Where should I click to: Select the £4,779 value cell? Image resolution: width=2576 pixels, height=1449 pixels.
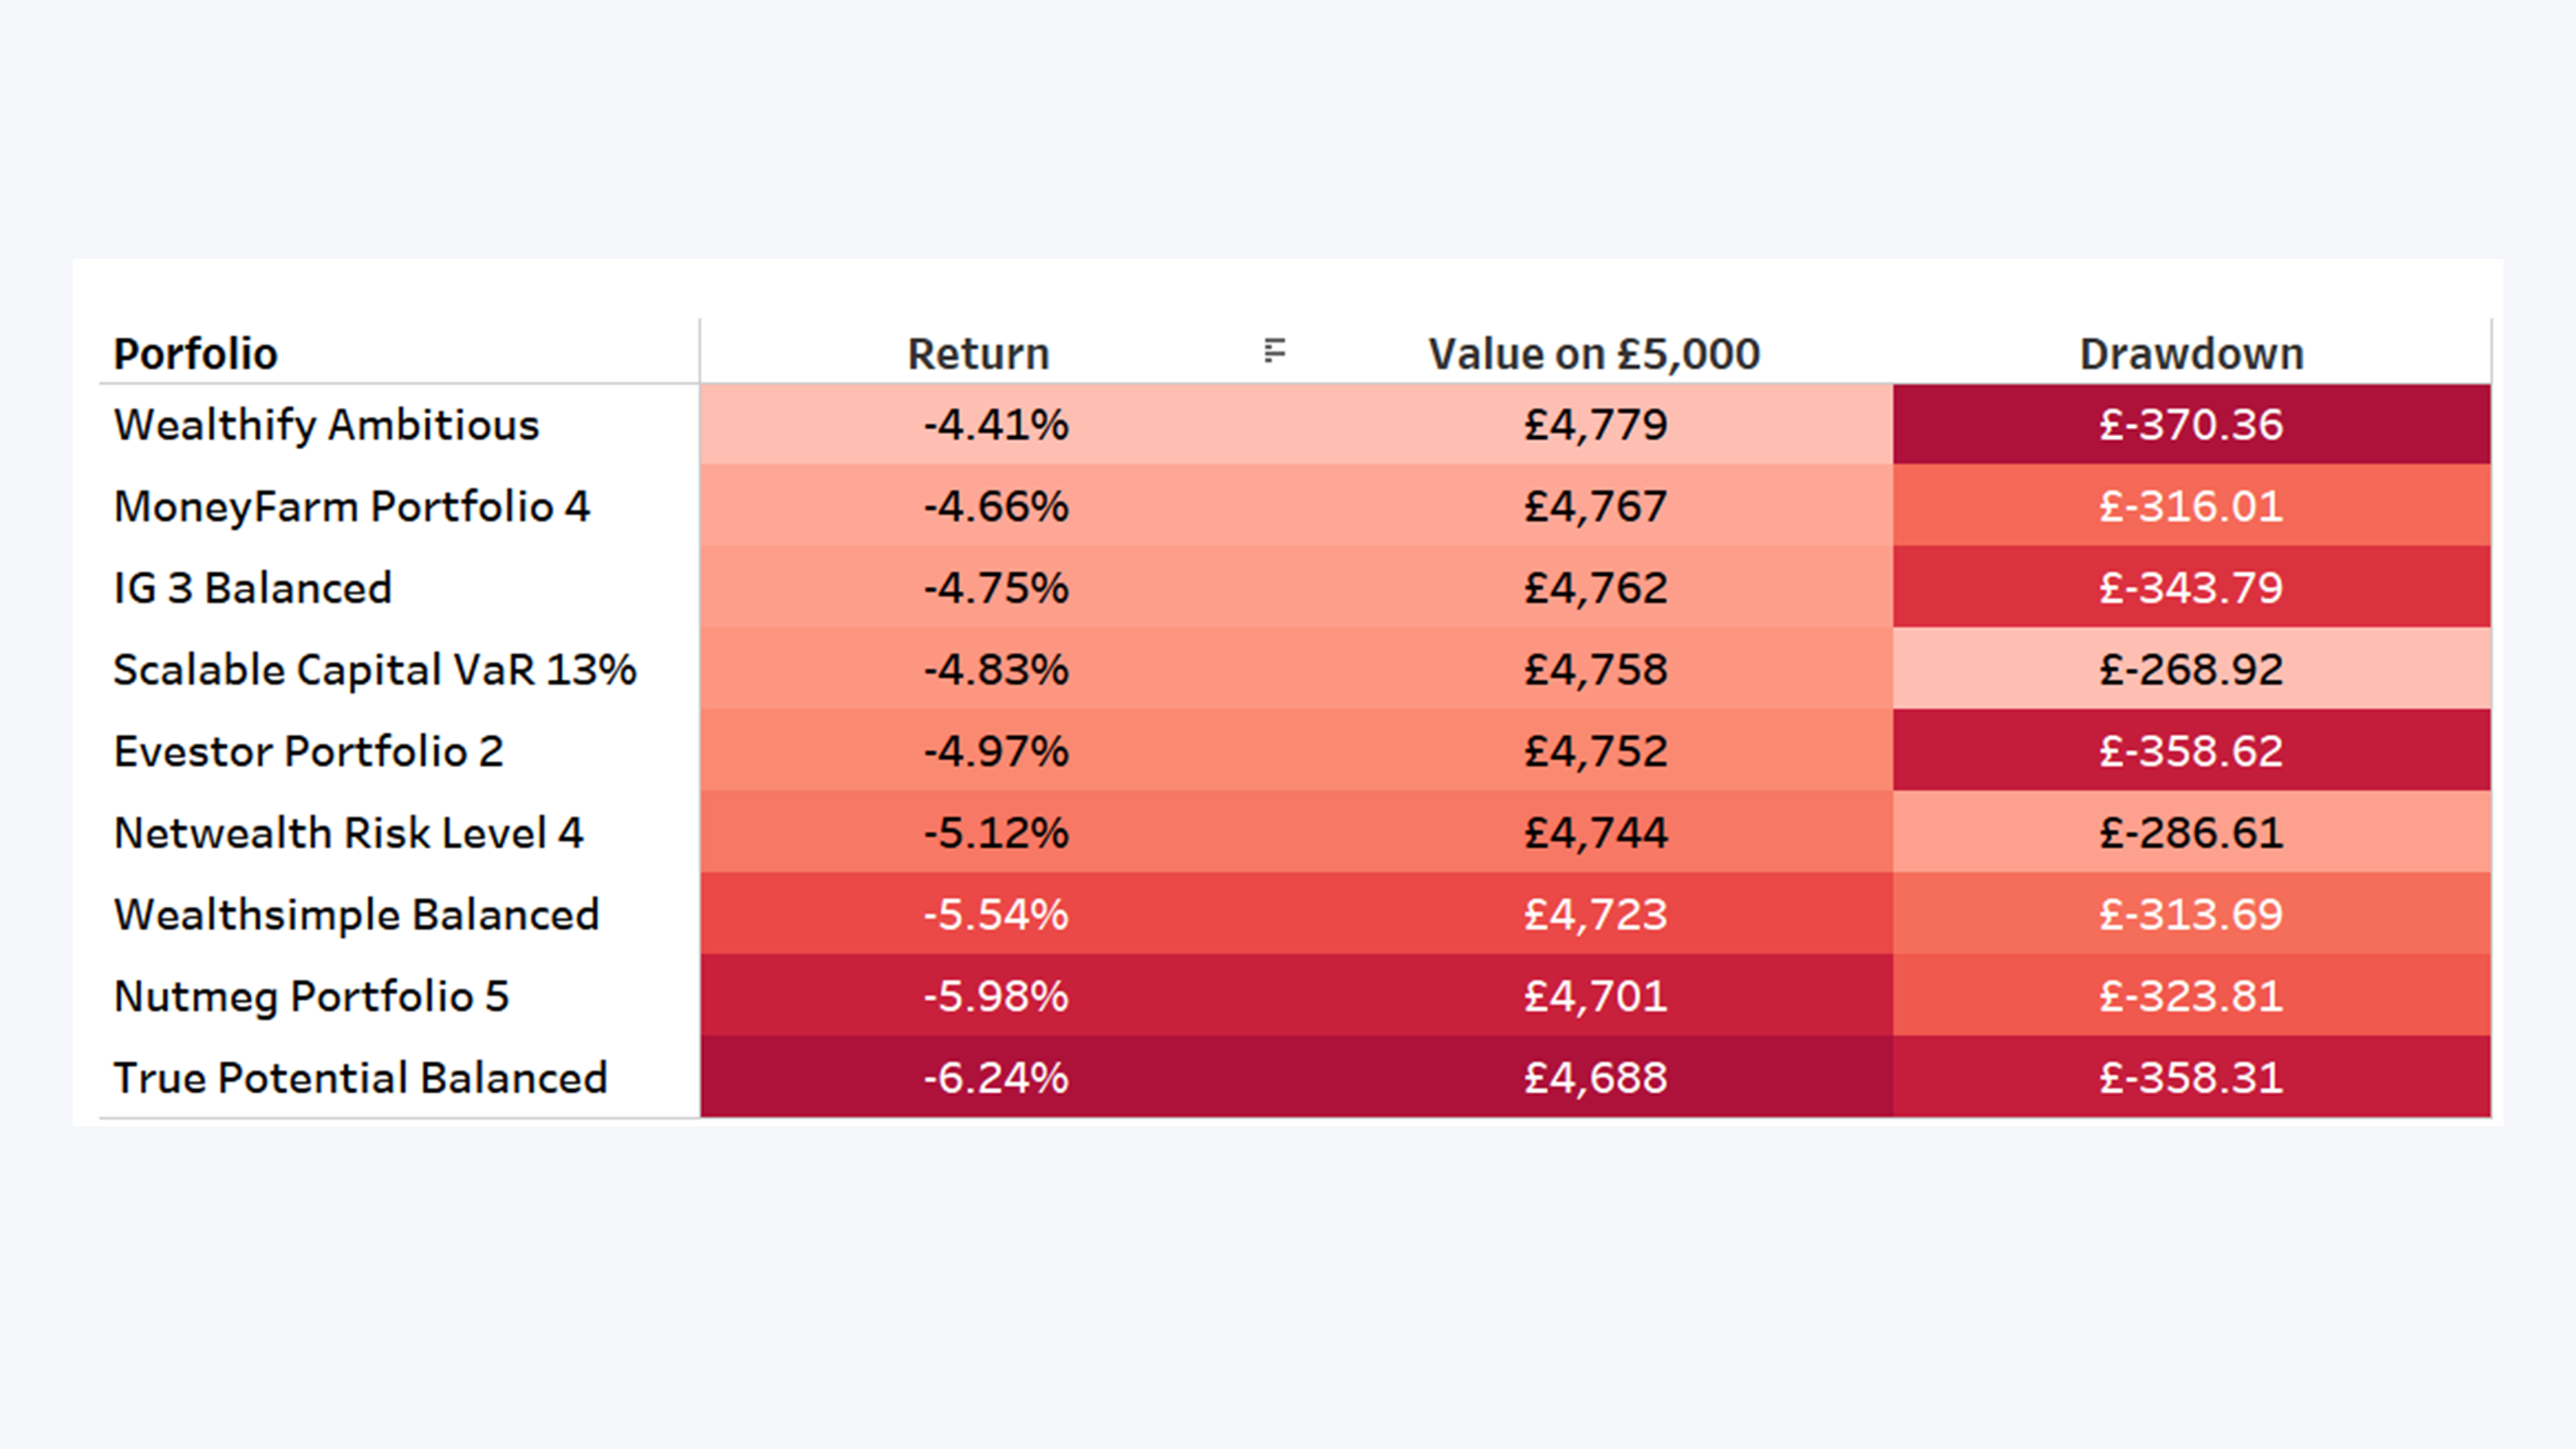[x=1595, y=424]
